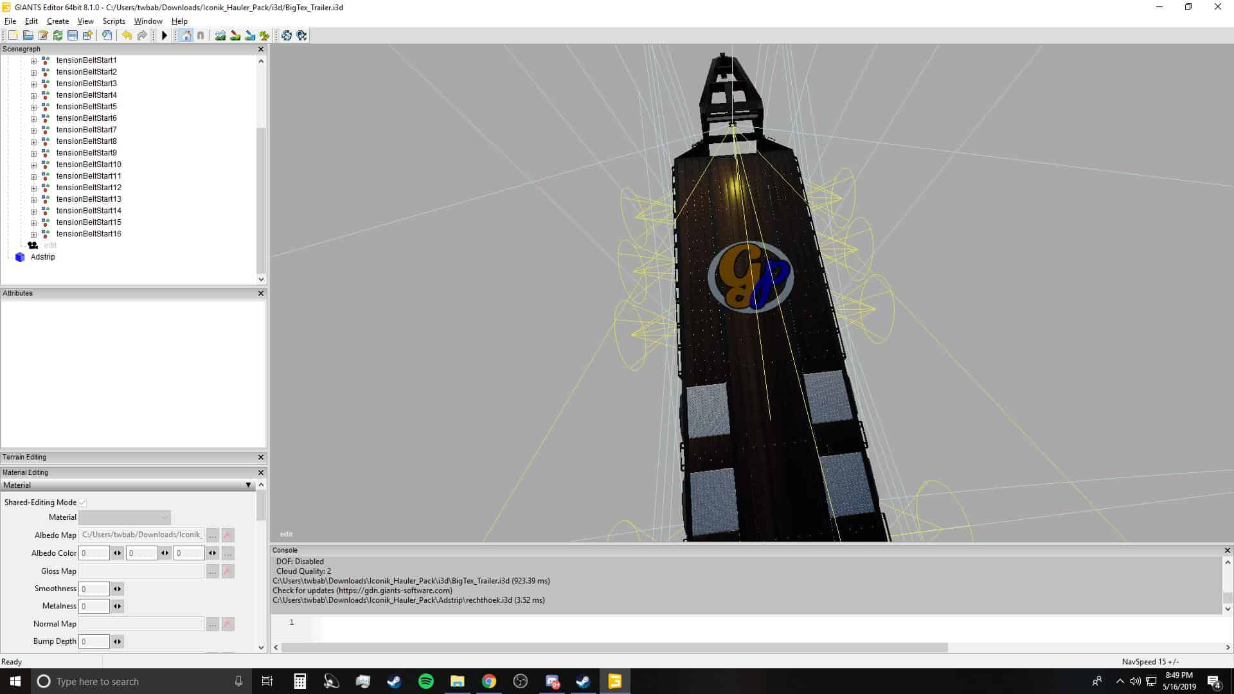
Task: Click the New document toolbar icon
Action: click(13, 35)
